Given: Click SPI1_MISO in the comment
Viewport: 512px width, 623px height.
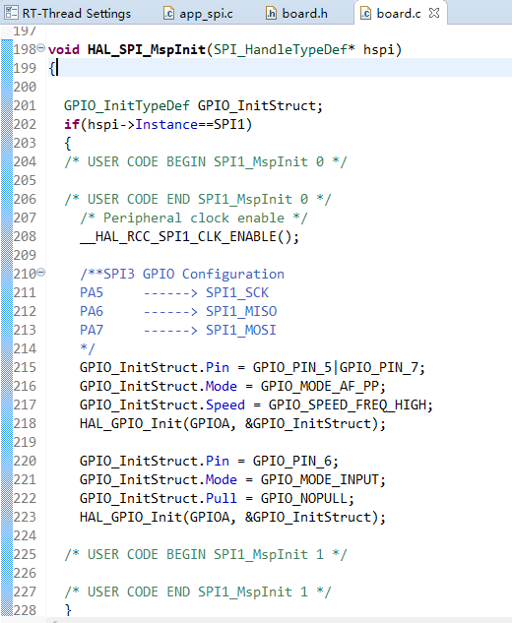Looking at the screenshot, I should pyautogui.click(x=241, y=311).
